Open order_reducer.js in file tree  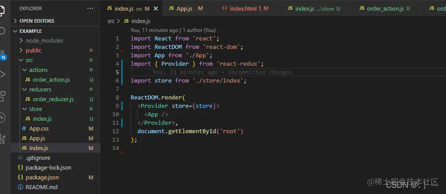coord(53,99)
